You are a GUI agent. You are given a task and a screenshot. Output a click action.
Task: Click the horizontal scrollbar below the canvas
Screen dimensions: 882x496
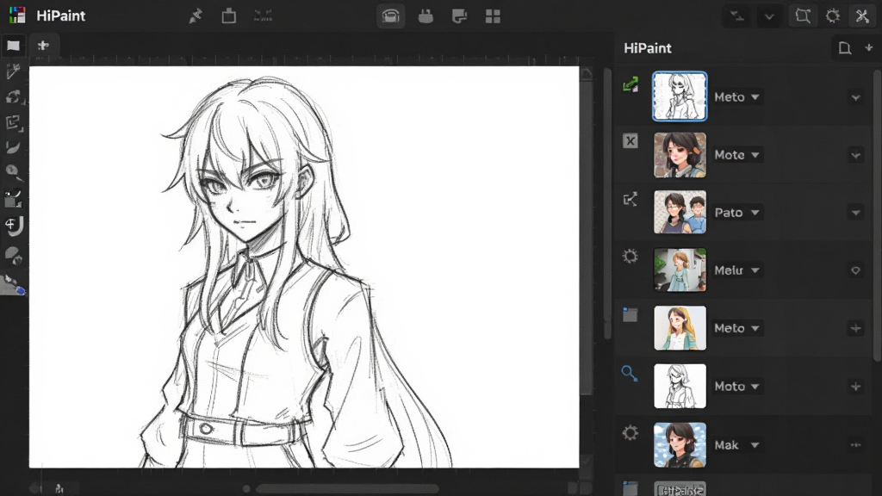point(347,488)
